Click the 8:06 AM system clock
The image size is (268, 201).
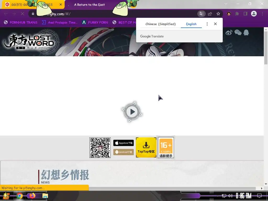pyautogui.click(x=244, y=196)
